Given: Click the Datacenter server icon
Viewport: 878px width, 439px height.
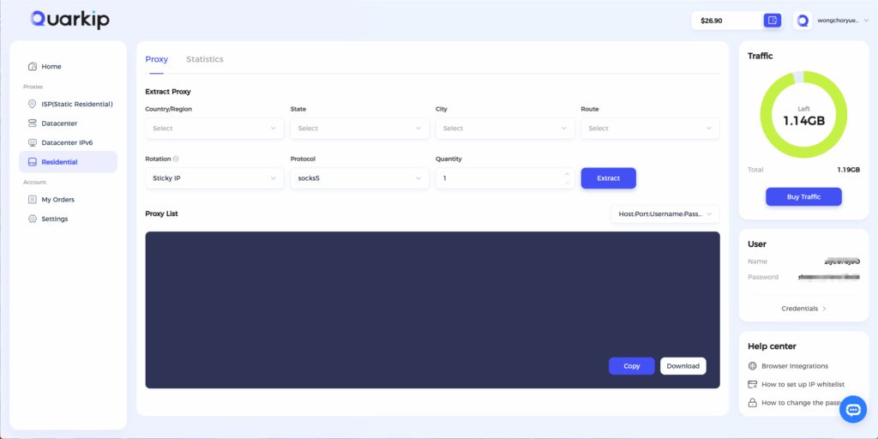Looking at the screenshot, I should [x=33, y=123].
